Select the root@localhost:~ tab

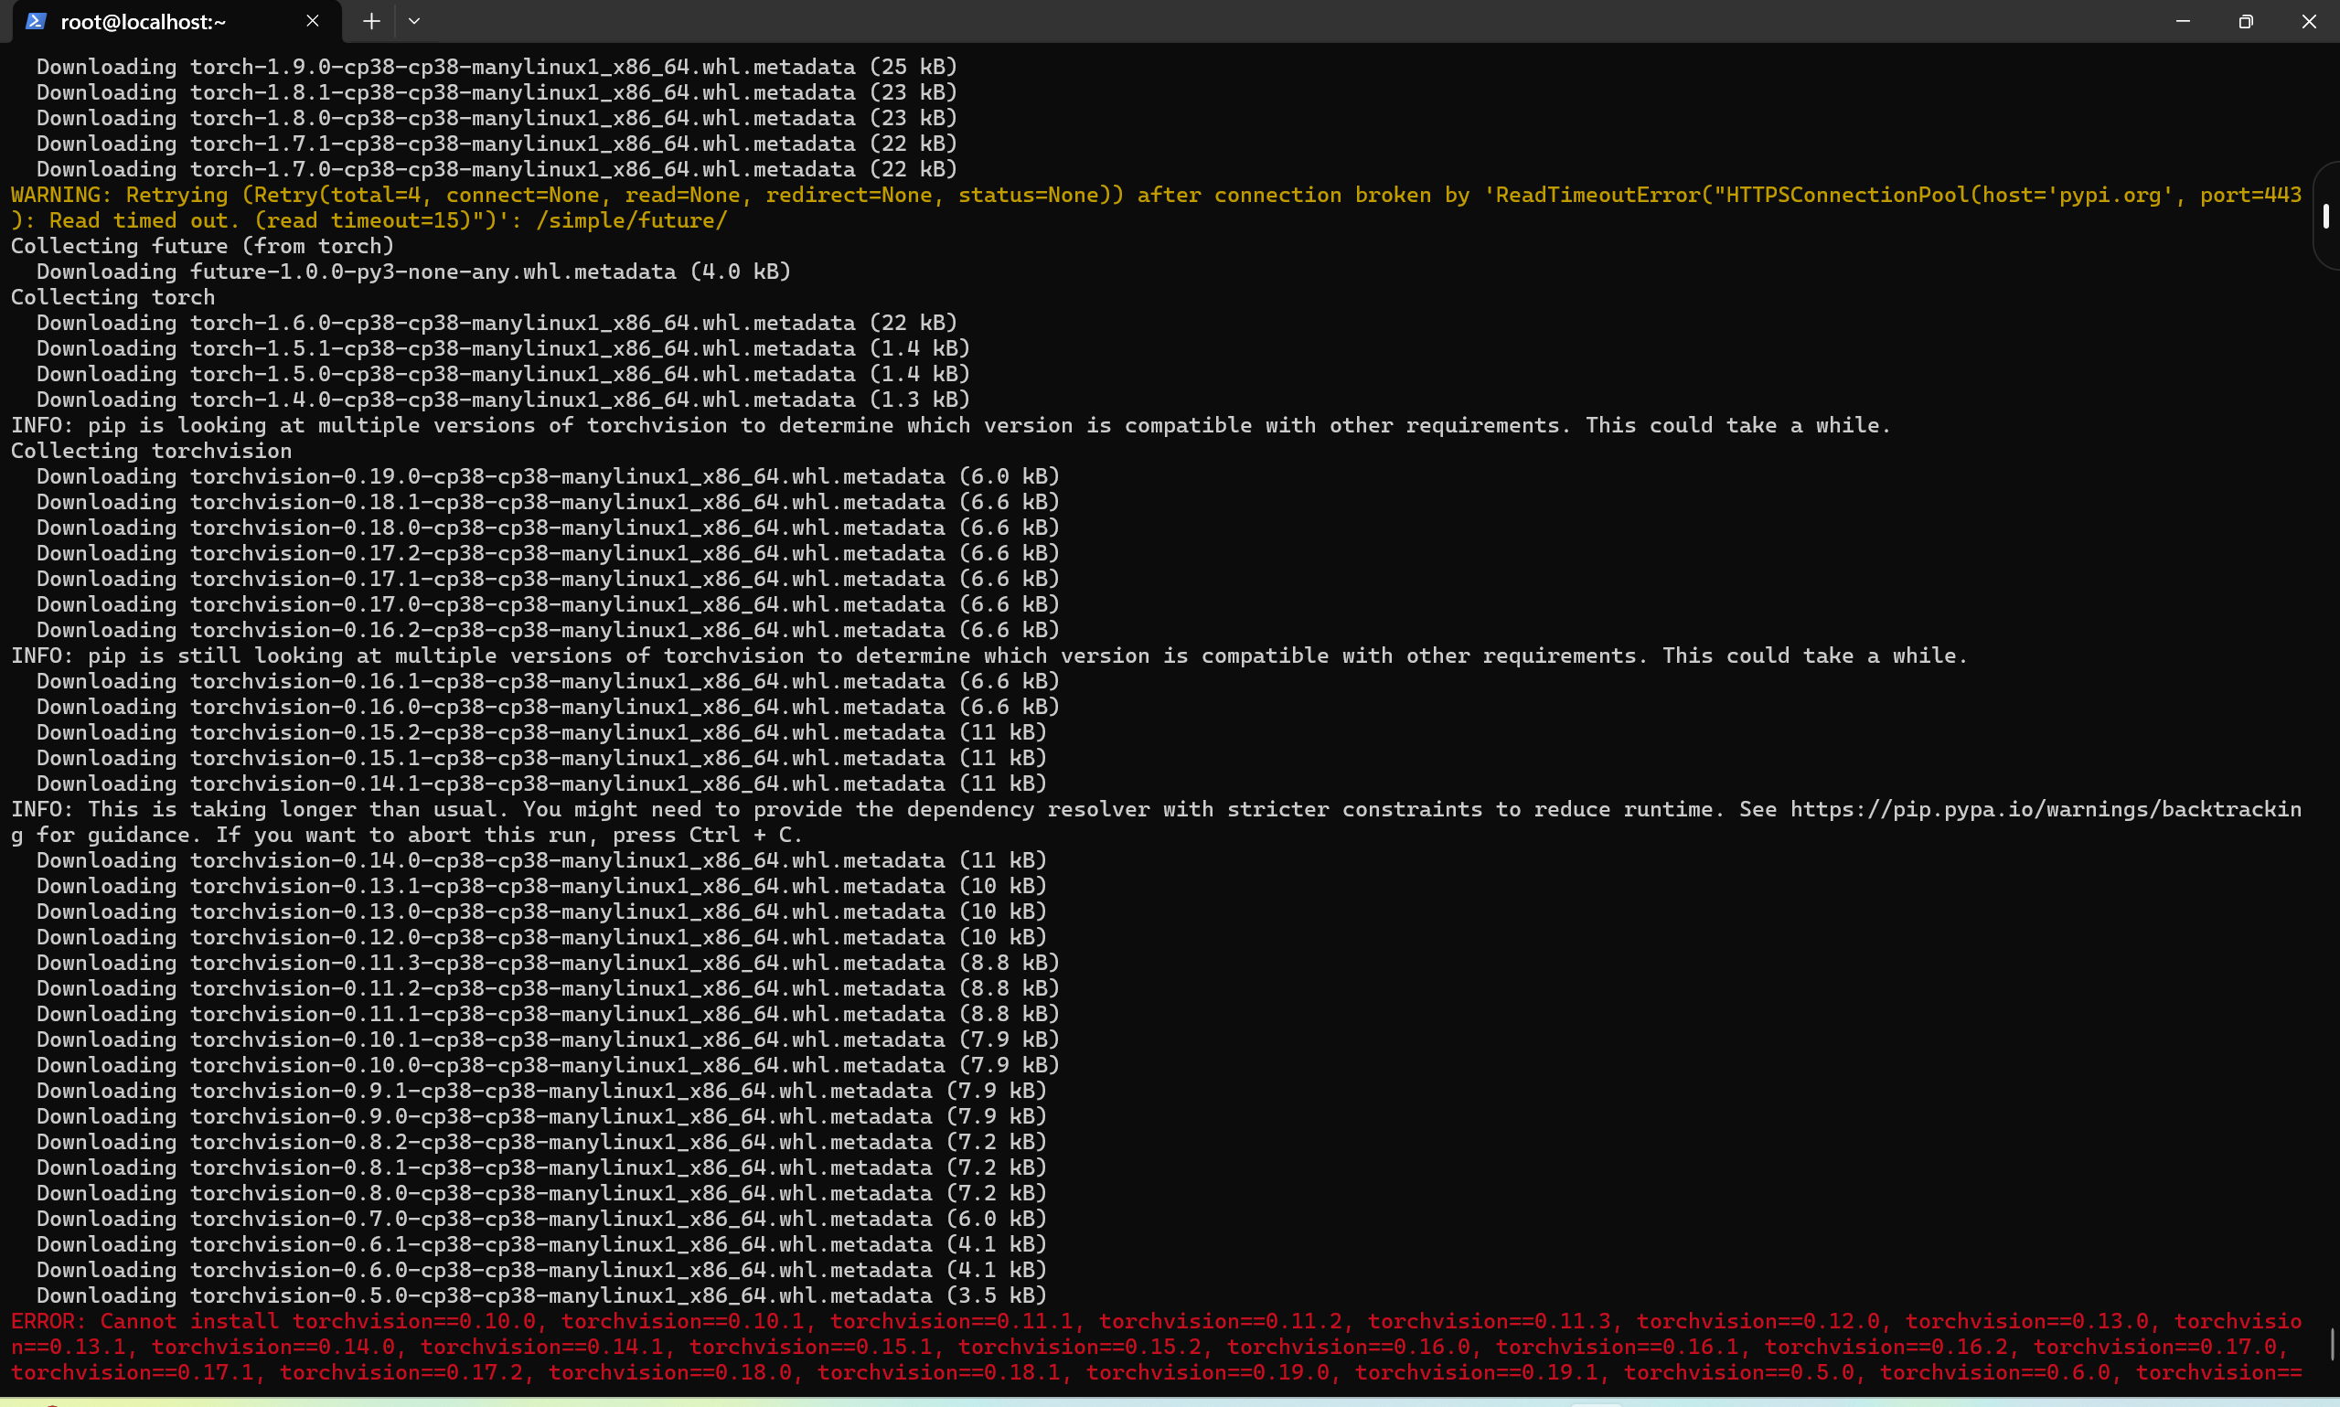click(144, 22)
